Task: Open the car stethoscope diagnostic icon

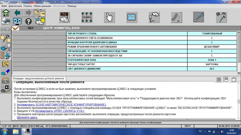Action: point(154,17)
